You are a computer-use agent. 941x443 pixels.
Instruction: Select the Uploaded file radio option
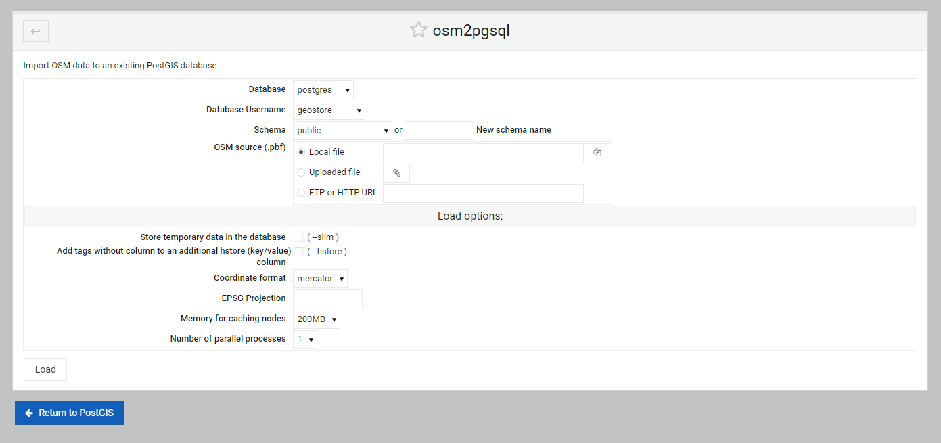pyautogui.click(x=301, y=172)
